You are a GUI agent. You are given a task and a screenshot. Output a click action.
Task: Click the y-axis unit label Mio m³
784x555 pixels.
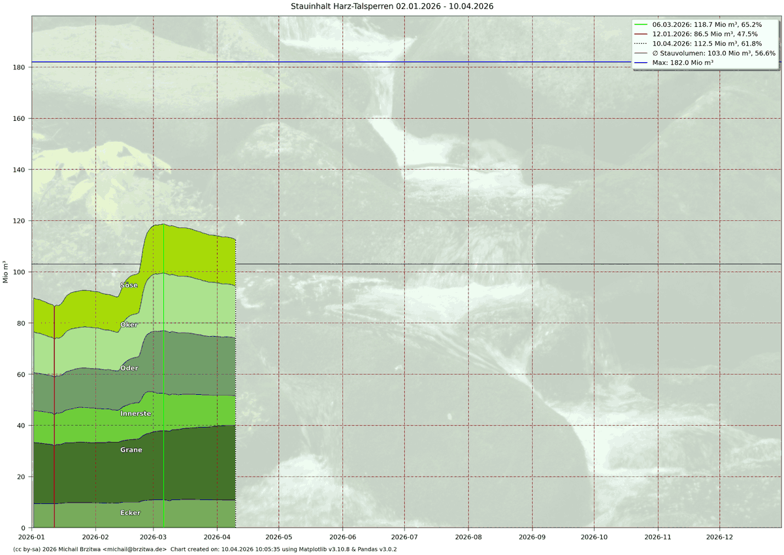point(6,272)
